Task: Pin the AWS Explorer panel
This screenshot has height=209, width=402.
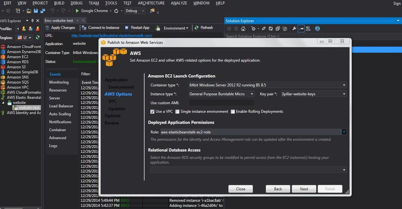Action: (32, 21)
